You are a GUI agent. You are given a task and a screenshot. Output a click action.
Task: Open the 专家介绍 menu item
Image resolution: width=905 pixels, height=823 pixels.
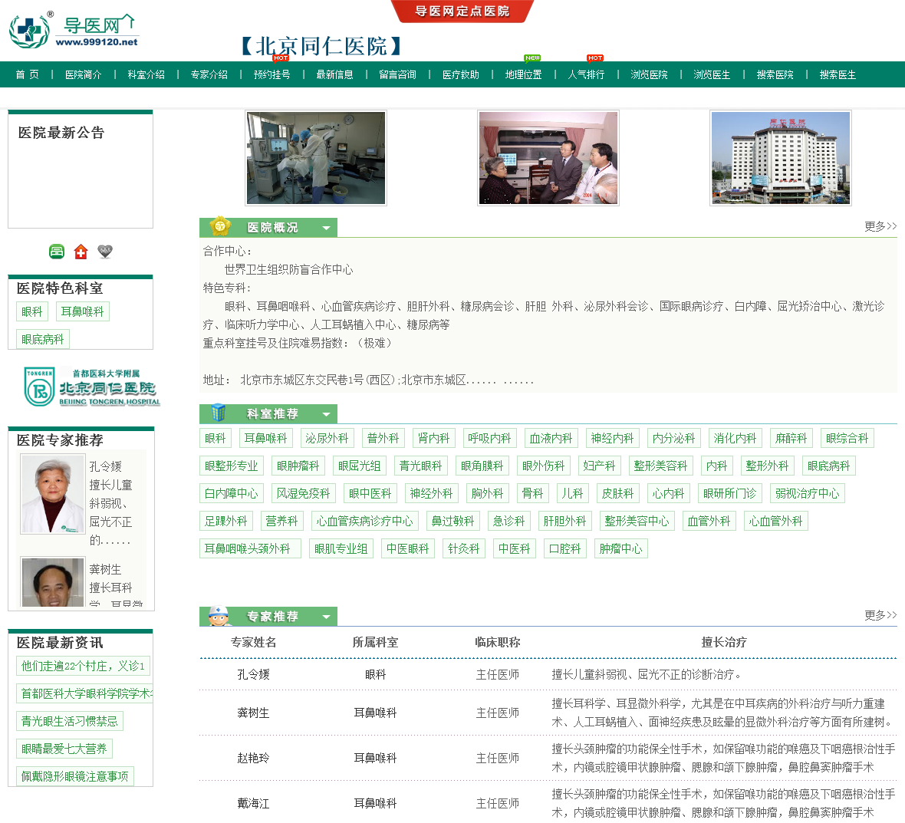coord(209,74)
